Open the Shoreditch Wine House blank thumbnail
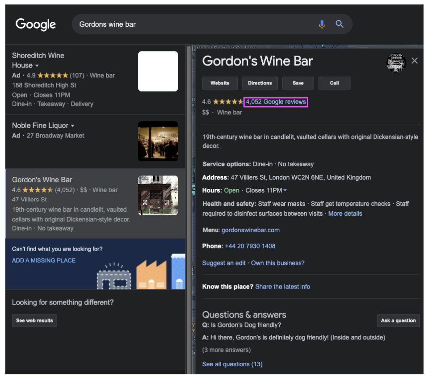Image resolution: width=428 pixels, height=377 pixels. (158, 71)
